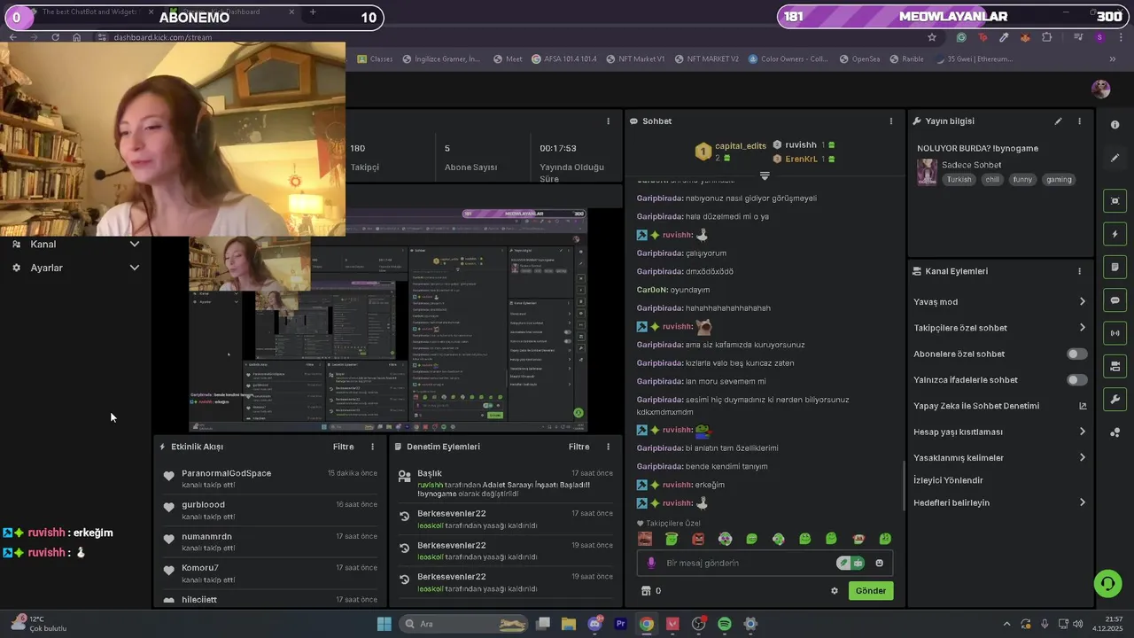Click the browser home icon
The width and height of the screenshot is (1134, 638).
pyautogui.click(x=77, y=37)
